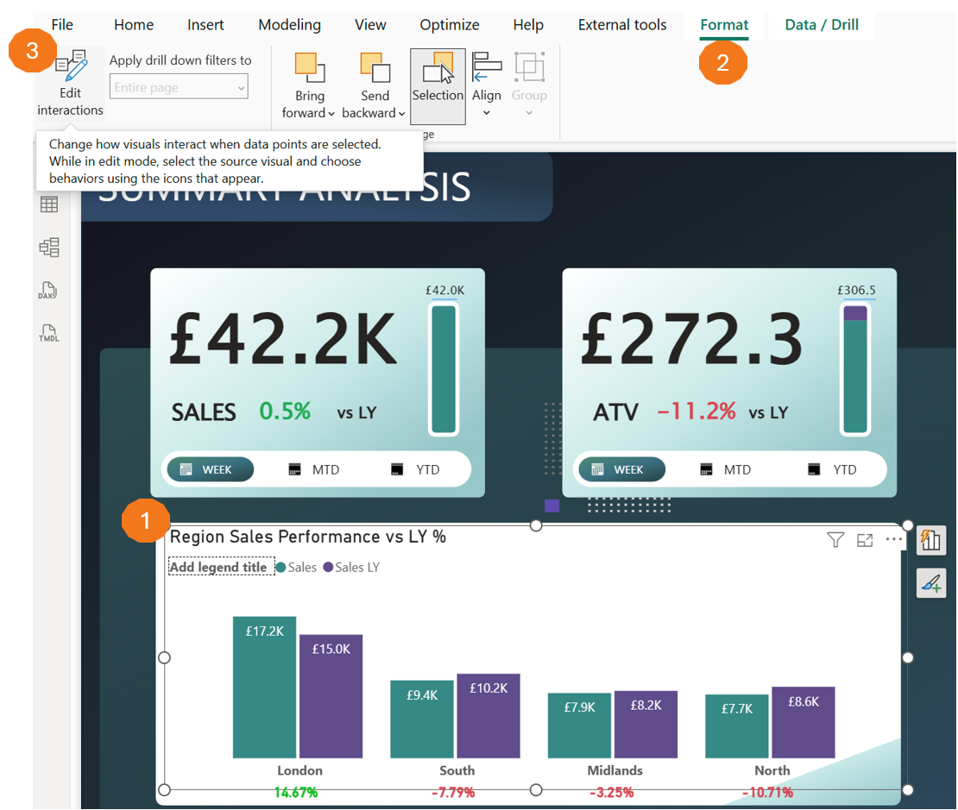This screenshot has width=958, height=810.
Task: Select YTD on the SALES card
Action: pos(416,469)
